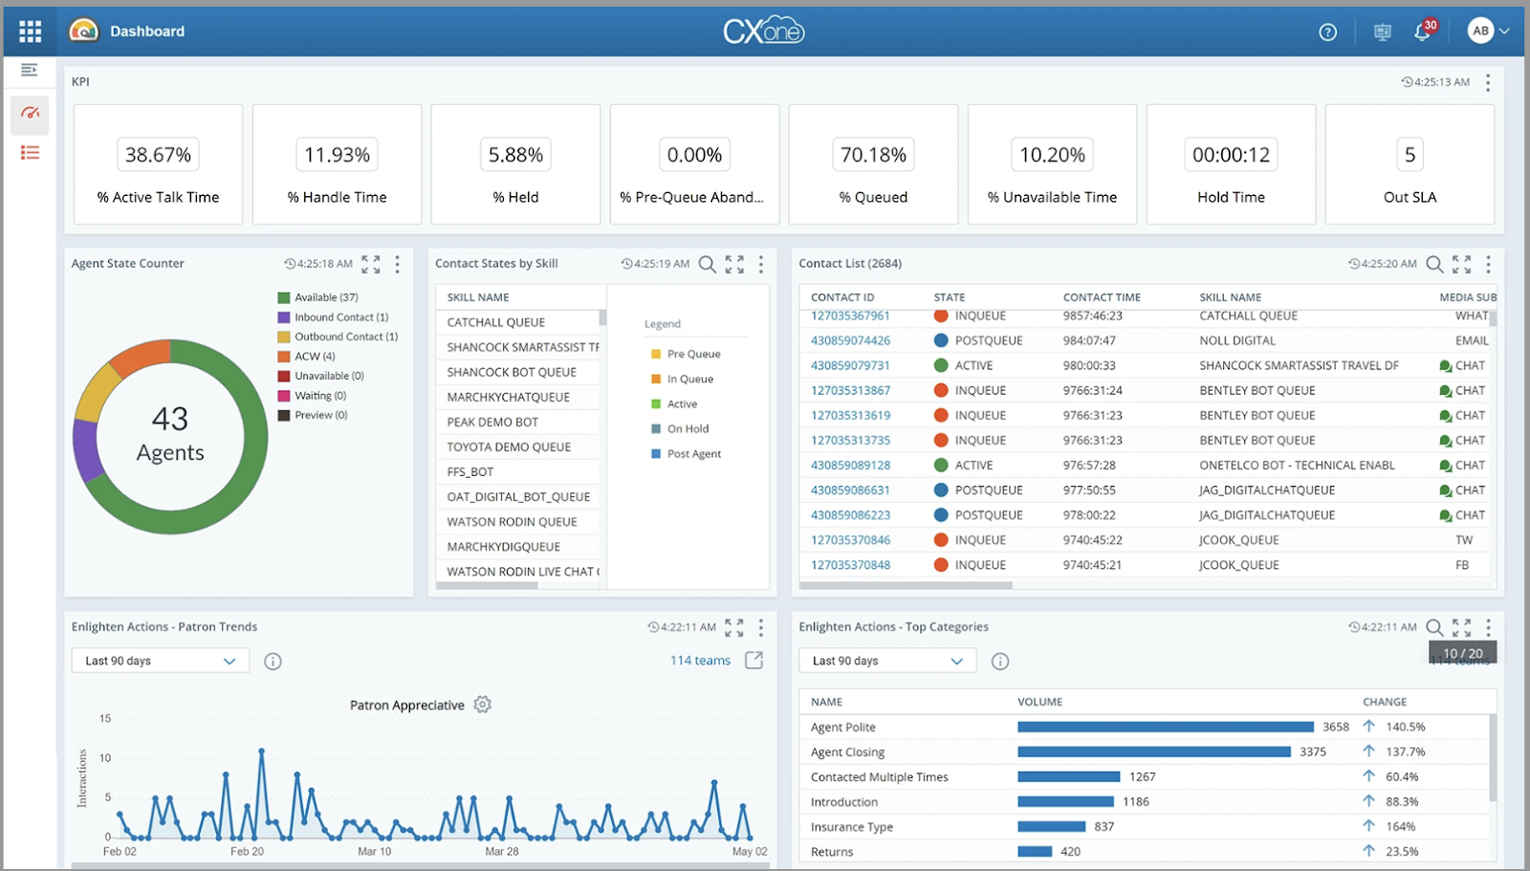The width and height of the screenshot is (1530, 871).
Task: Open the app launcher grid icon
Action: [30, 32]
